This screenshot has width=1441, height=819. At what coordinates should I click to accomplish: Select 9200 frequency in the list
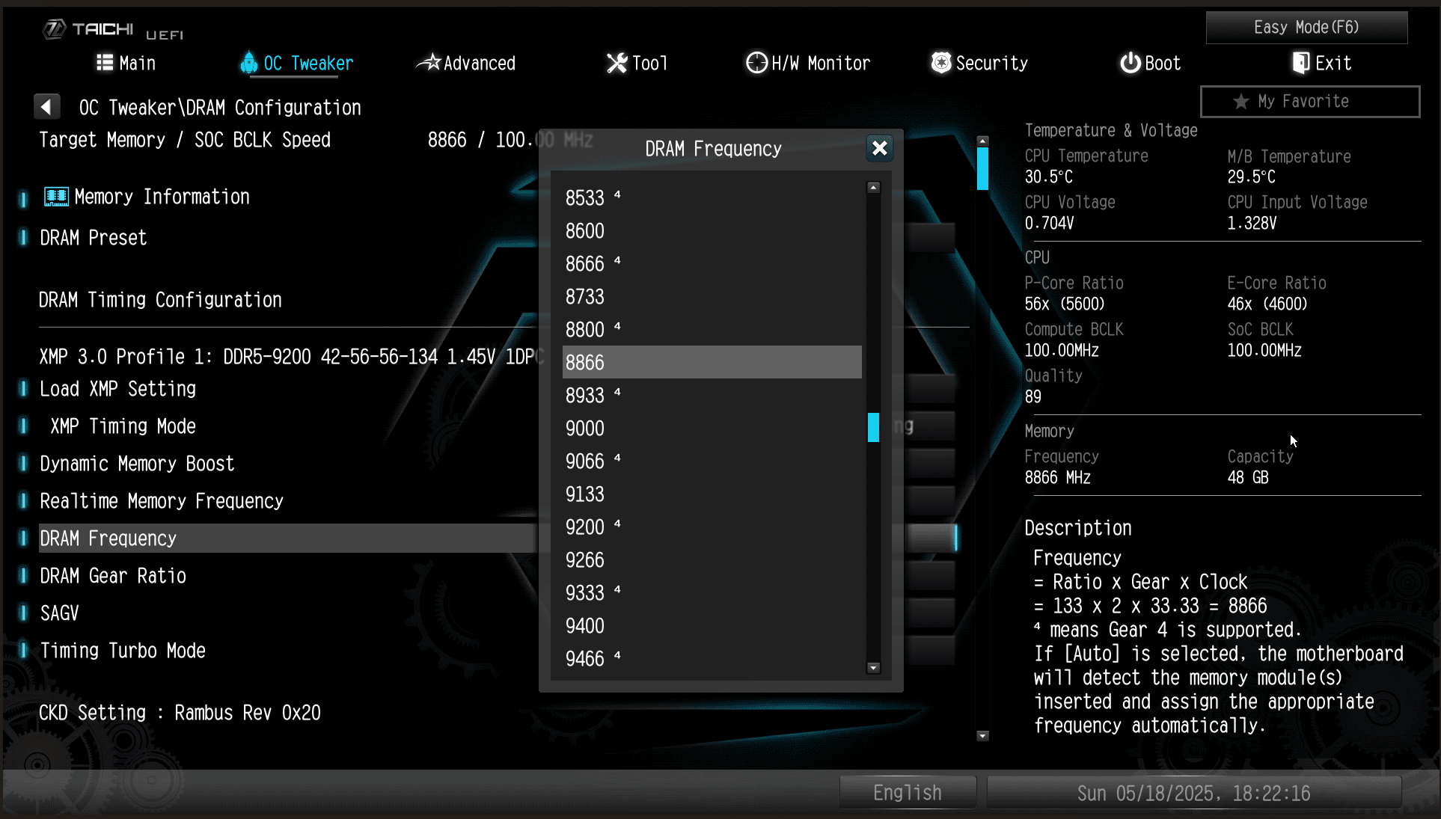point(585,527)
